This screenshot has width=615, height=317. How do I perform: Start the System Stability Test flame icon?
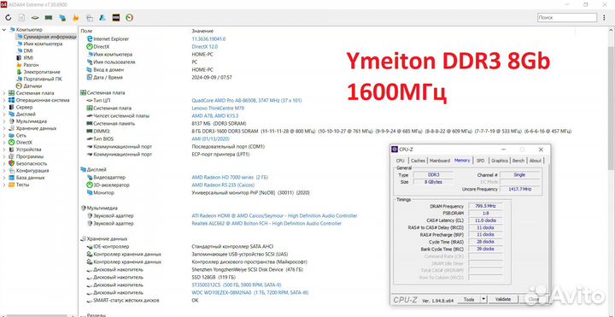[x=76, y=18]
